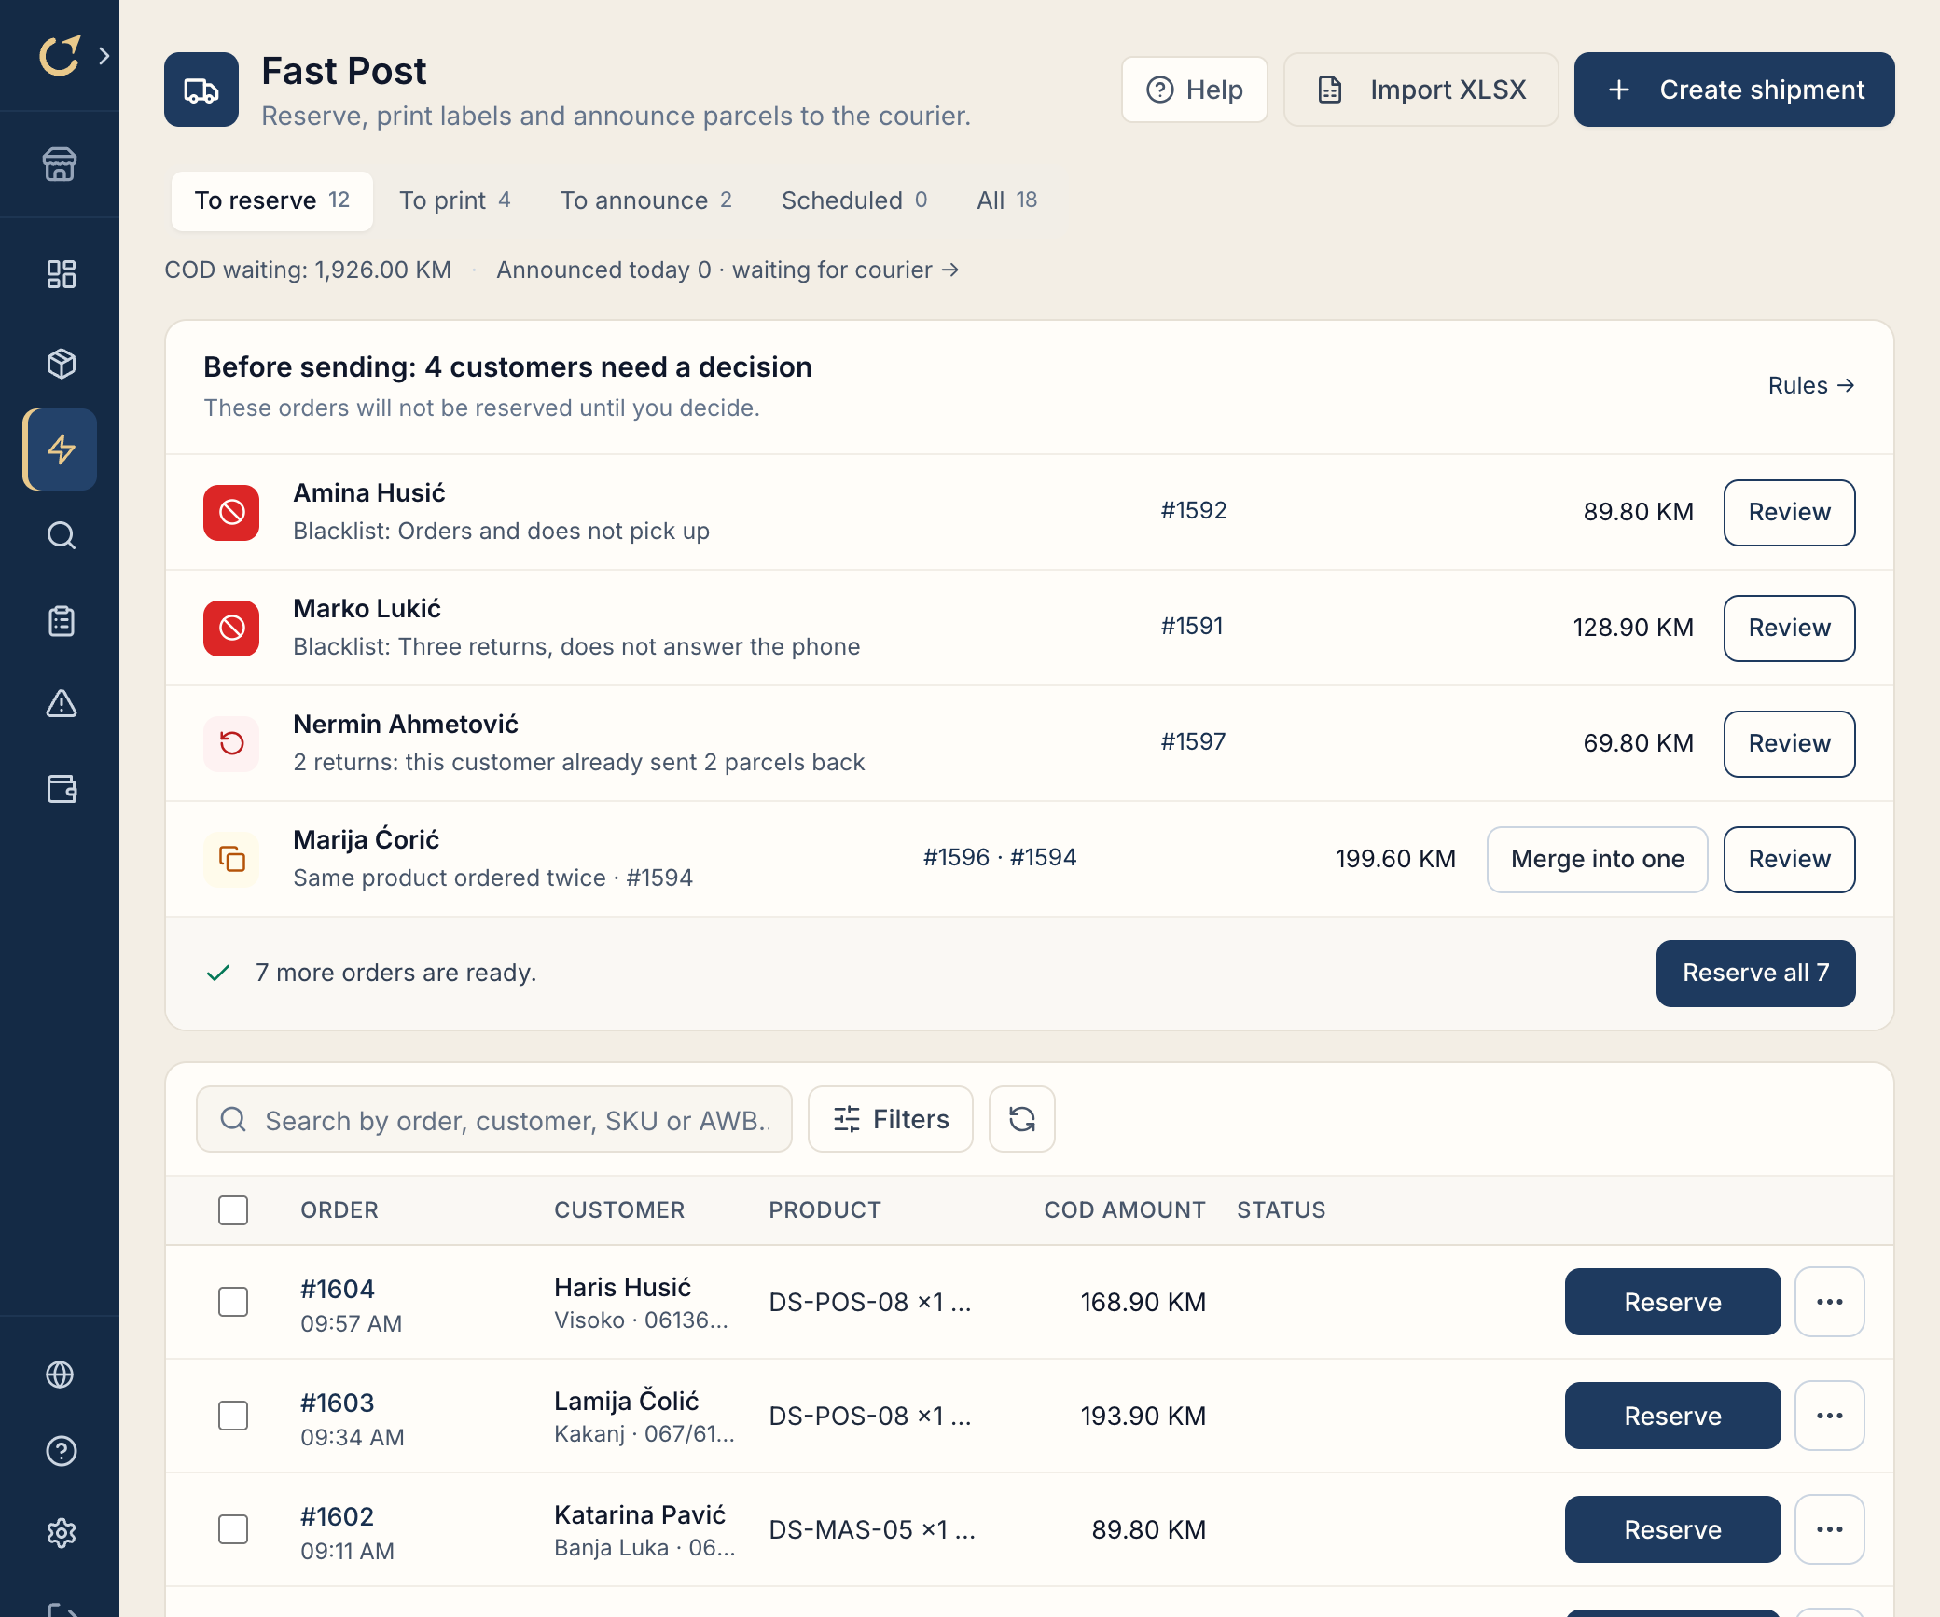Click Create shipment
This screenshot has height=1617, width=1940.
[1735, 90]
